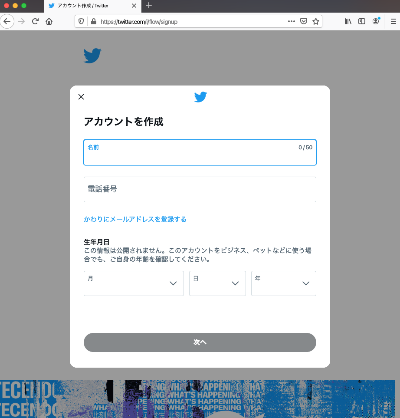Open the 月 month dropdown
400x418 pixels.
click(134, 283)
